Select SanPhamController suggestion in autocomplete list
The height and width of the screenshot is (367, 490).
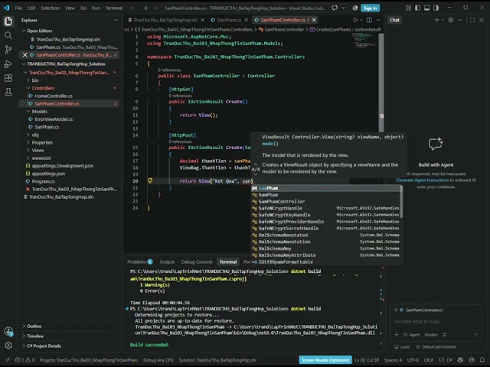tap(325, 202)
